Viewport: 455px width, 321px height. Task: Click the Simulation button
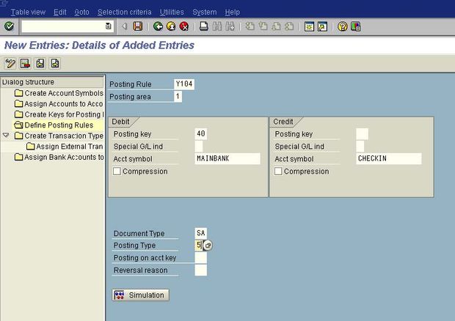(x=140, y=295)
